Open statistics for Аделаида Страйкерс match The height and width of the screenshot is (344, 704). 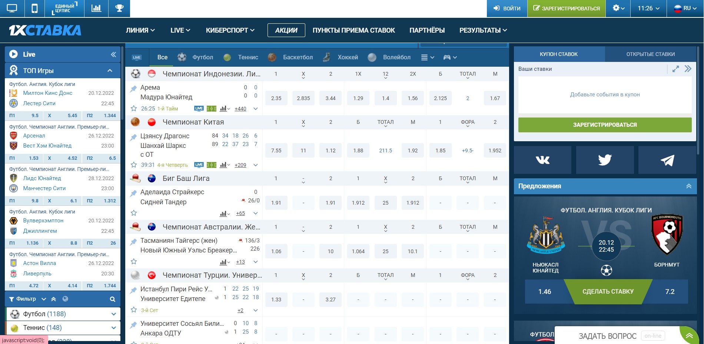click(225, 214)
